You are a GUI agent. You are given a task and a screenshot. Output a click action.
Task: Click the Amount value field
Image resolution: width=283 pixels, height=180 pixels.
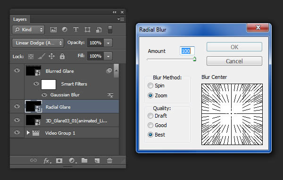click(187, 51)
